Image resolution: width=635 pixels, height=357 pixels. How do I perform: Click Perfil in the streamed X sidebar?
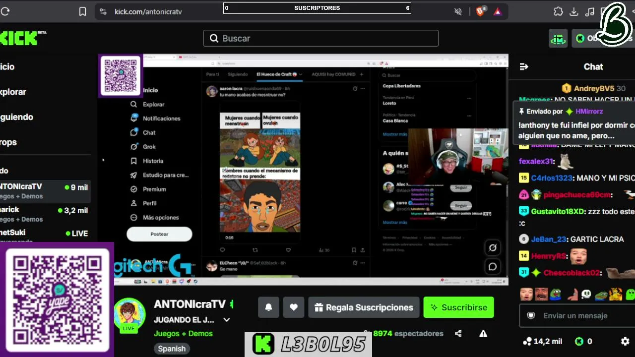149,203
